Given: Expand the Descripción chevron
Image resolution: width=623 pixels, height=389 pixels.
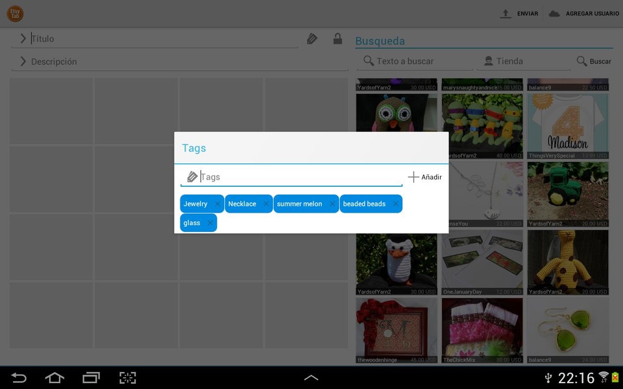Looking at the screenshot, I should [23, 62].
